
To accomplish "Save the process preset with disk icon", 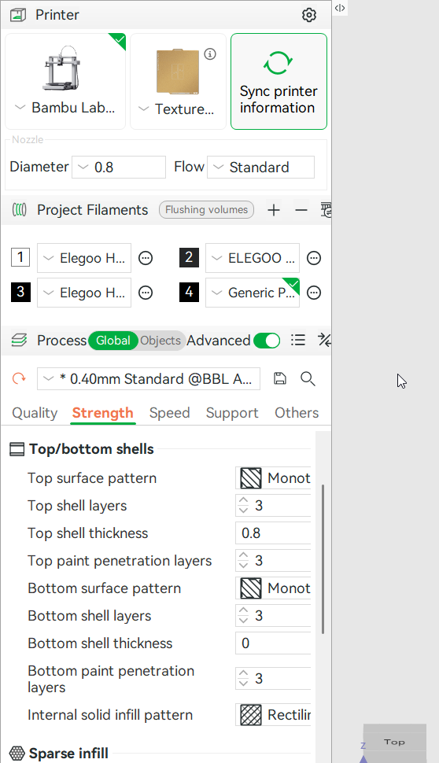I will pyautogui.click(x=280, y=378).
